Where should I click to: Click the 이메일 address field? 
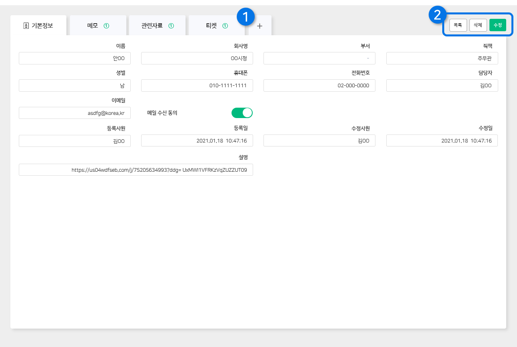(x=75, y=113)
